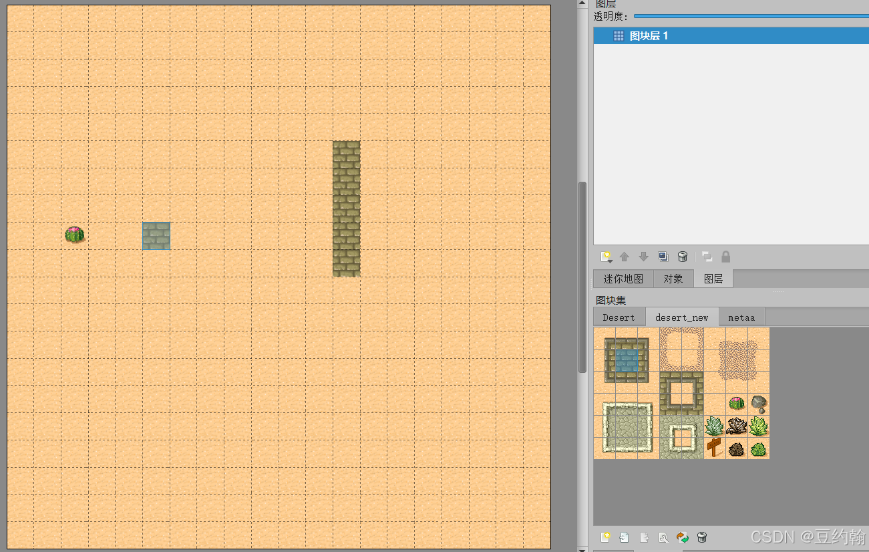The image size is (869, 552).
Task: Embed the tileset with the import icon
Action: (625, 537)
